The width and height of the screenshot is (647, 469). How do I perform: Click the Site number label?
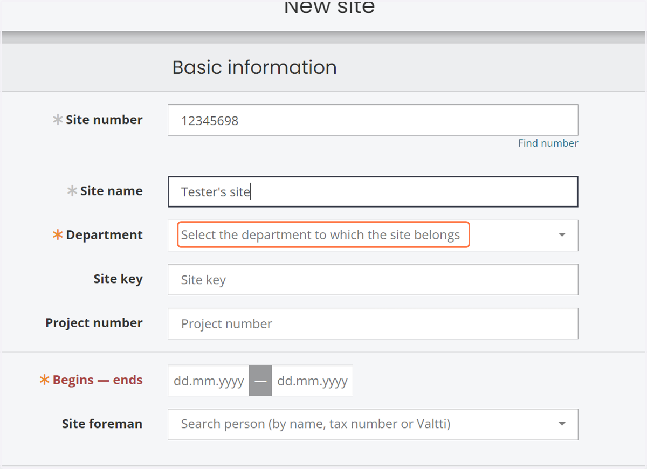click(x=104, y=120)
